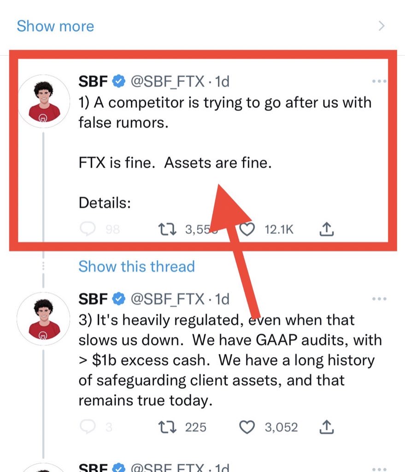Share the "FTX is fine" tweet
This screenshot has height=472, width=405.
326,229
